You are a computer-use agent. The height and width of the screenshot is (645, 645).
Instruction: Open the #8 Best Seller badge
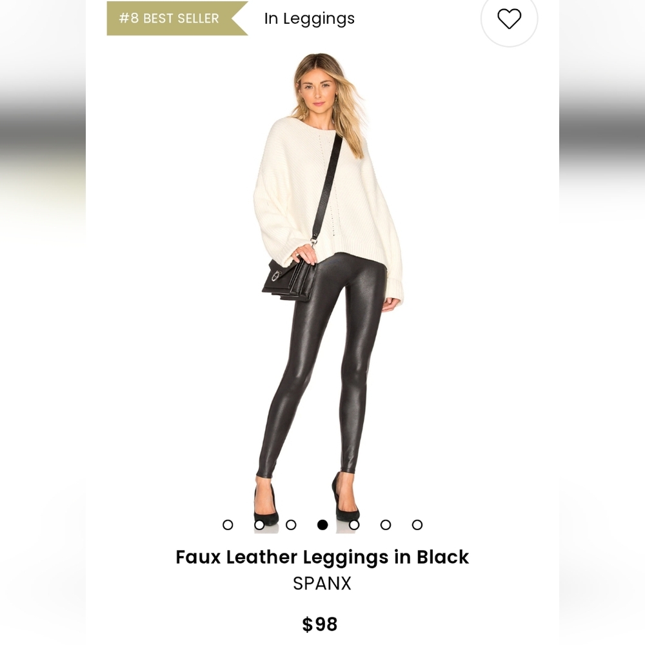(177, 19)
